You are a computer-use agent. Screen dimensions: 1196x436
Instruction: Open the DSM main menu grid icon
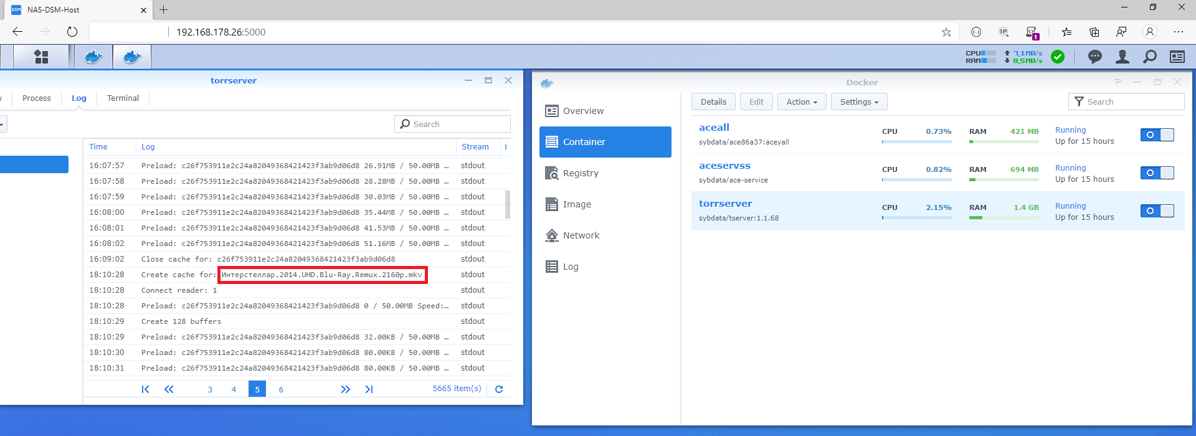click(41, 57)
